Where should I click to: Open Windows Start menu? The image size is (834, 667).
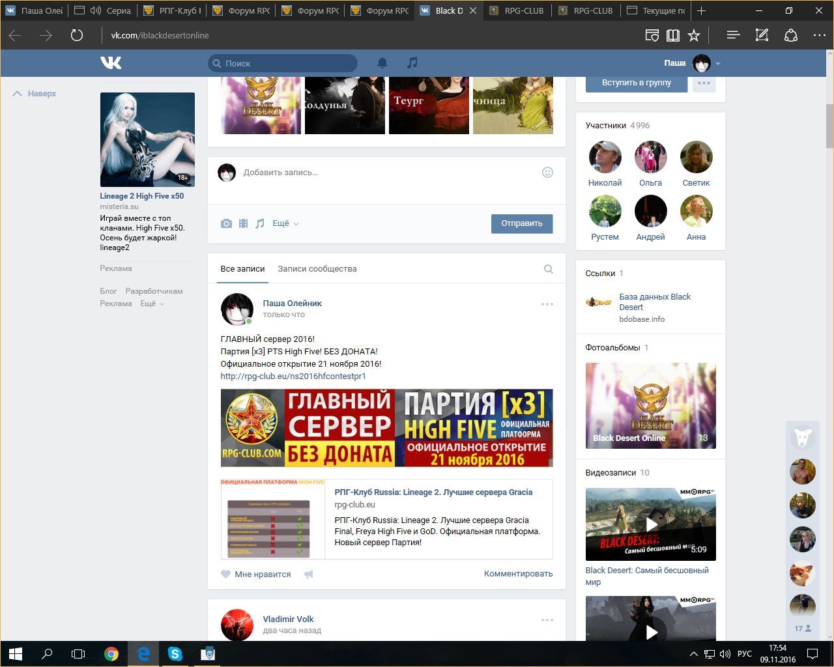point(16,654)
